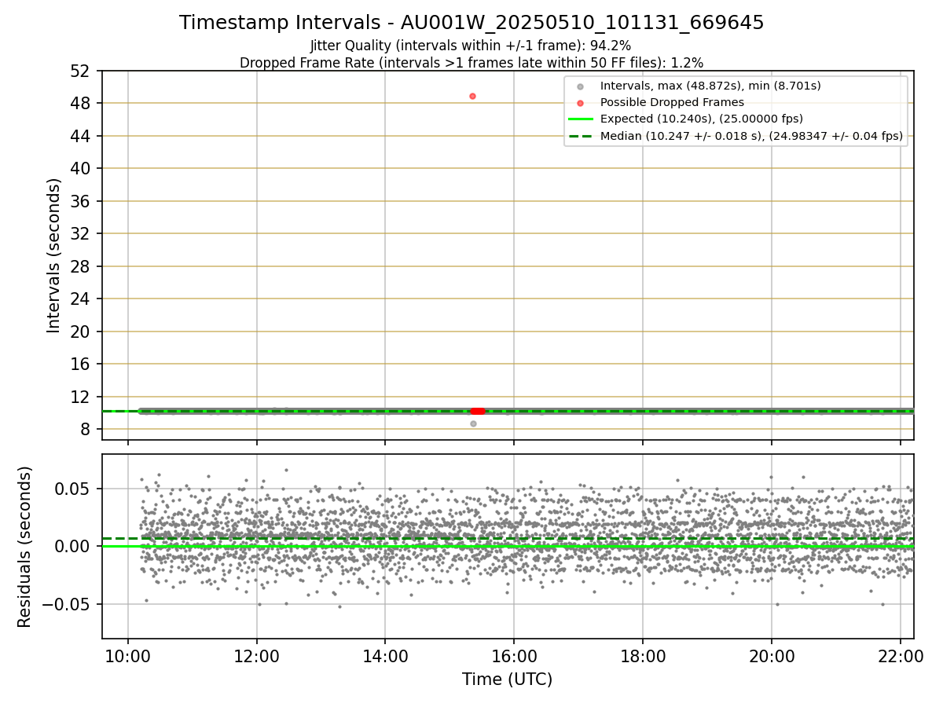The width and height of the screenshot is (943, 707).
Task: Click the 12:00 x-axis tick label
Action: 257,655
